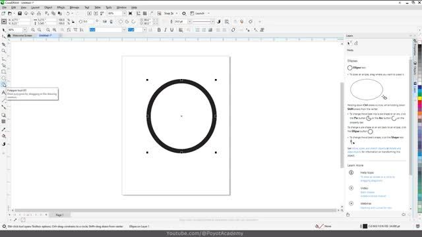Open Options via gear icon
Viewport: 422px width, 237px height.
tap(184, 13)
